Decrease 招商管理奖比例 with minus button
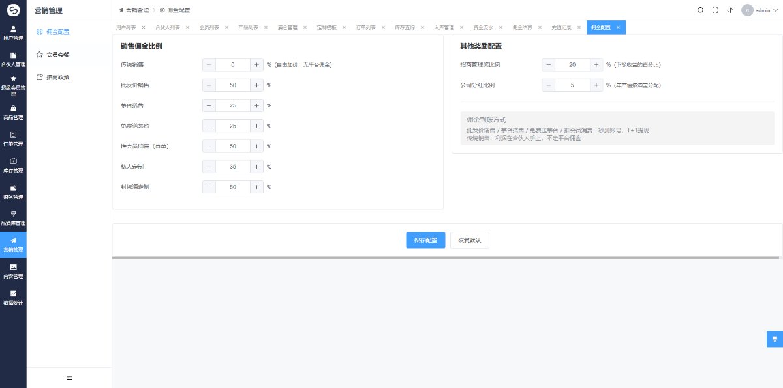783x388 pixels. click(549, 65)
